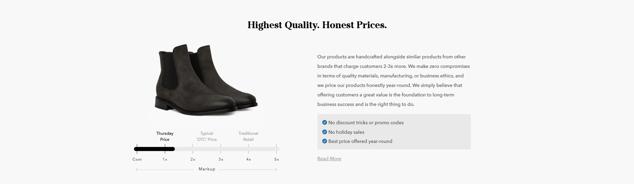This screenshot has height=184, width=634.
Task: Click the Highest Quality. Honest Prices. heading
Action: click(x=317, y=25)
